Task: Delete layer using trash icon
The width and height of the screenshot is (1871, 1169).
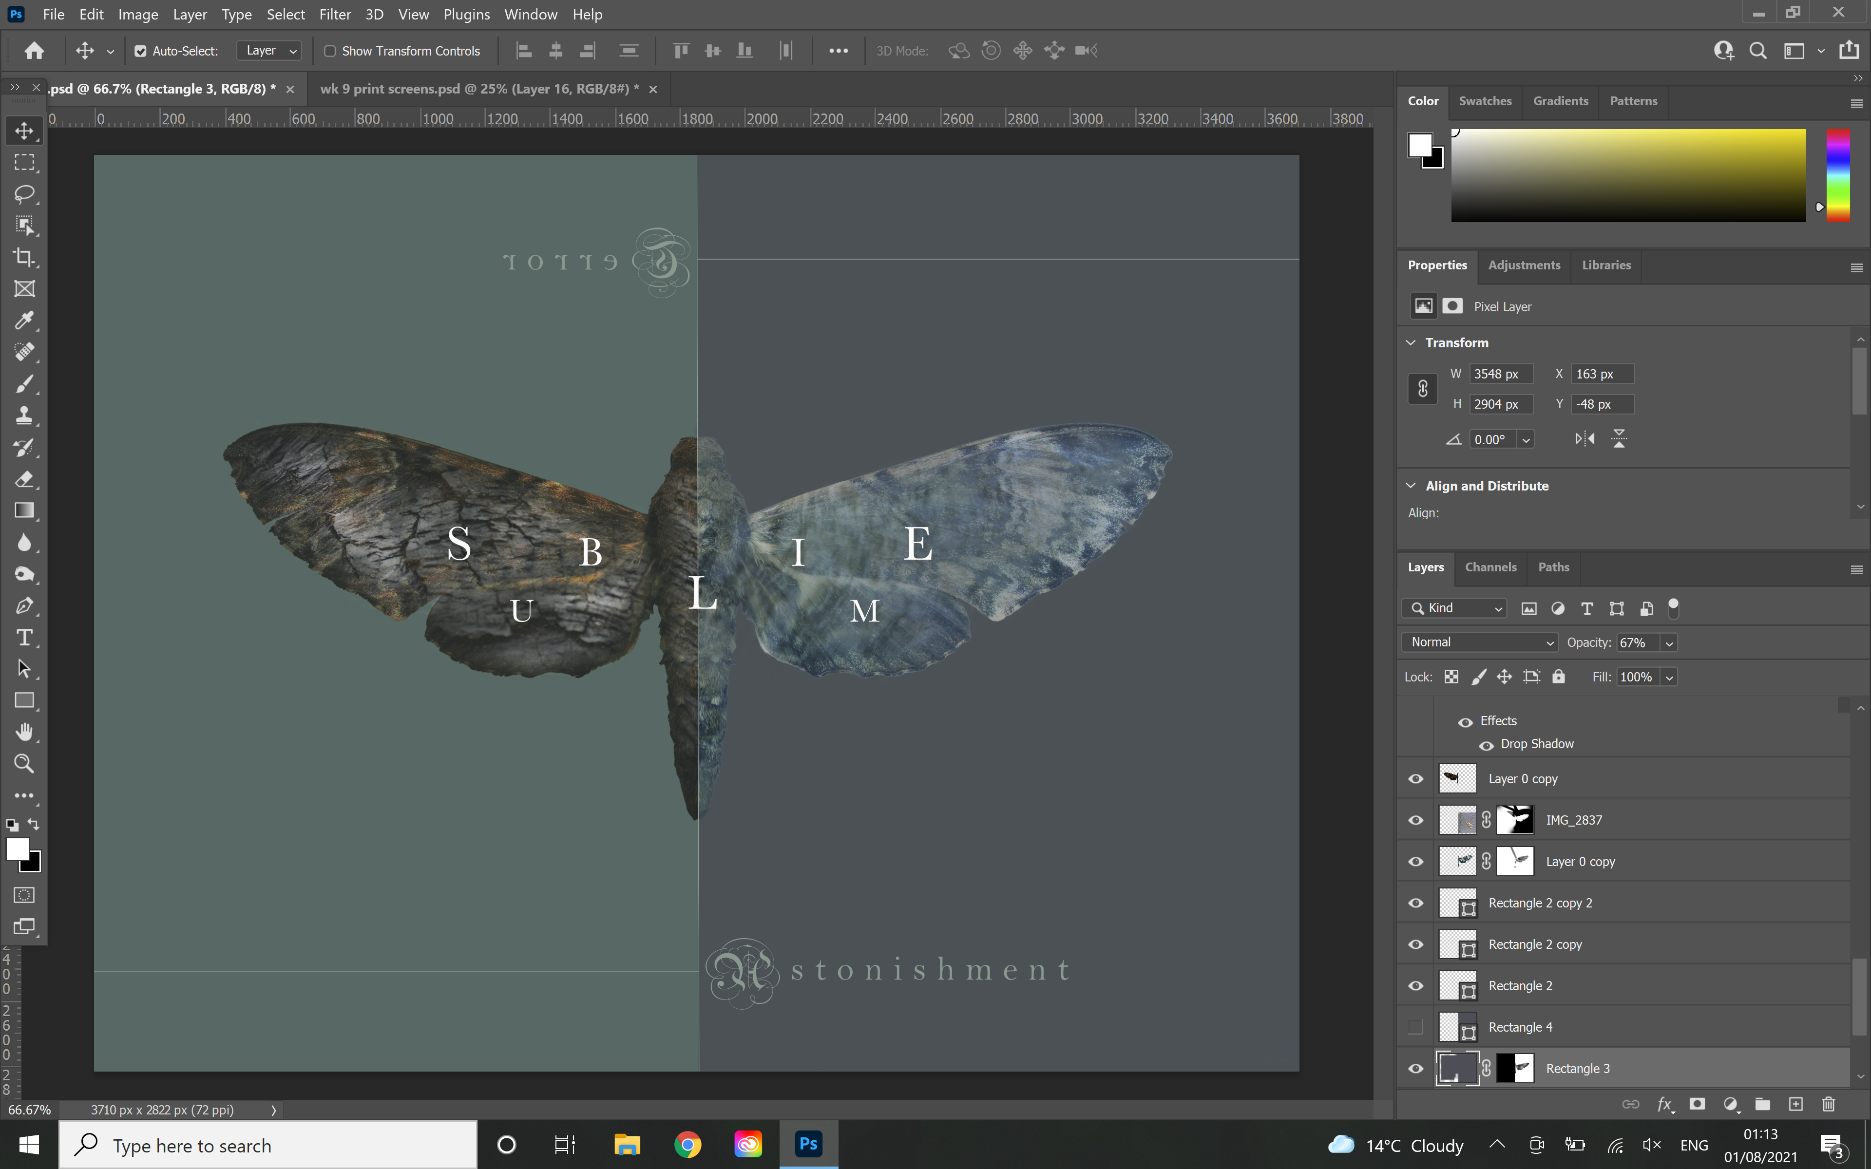Action: (1828, 1104)
